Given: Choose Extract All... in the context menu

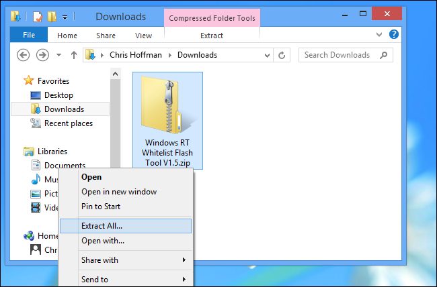Looking at the screenshot, I should [126, 226].
